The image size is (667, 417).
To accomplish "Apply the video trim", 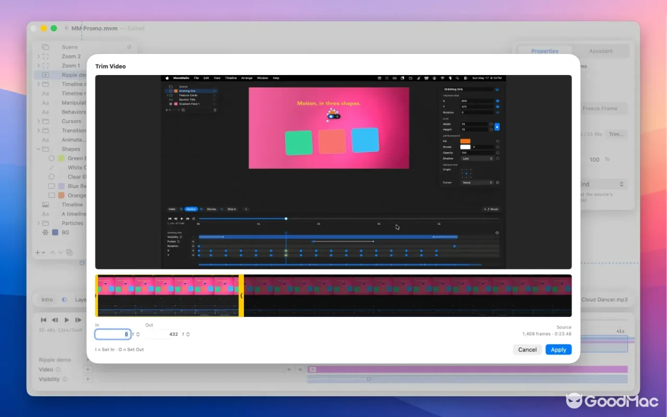I will [558, 350].
